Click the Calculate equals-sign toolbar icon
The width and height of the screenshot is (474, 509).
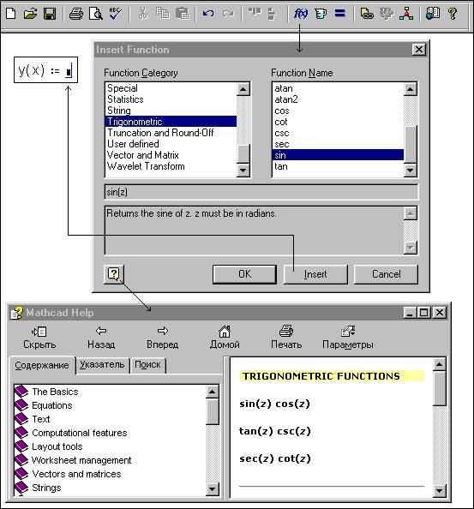(x=339, y=14)
